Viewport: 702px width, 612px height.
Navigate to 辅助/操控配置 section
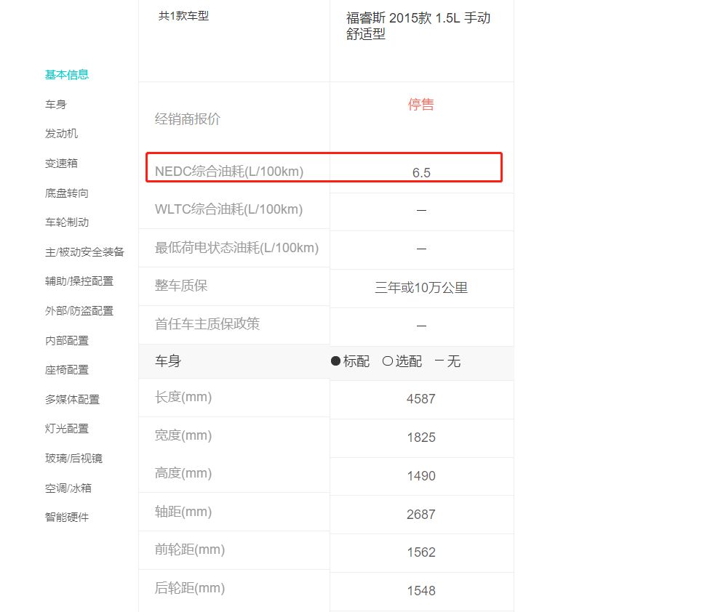79,281
